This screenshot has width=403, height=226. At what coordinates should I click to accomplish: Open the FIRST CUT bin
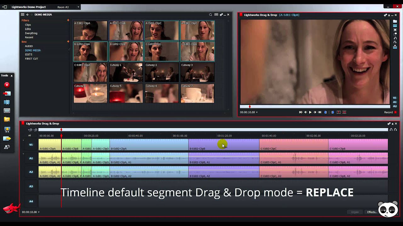[x=31, y=59]
